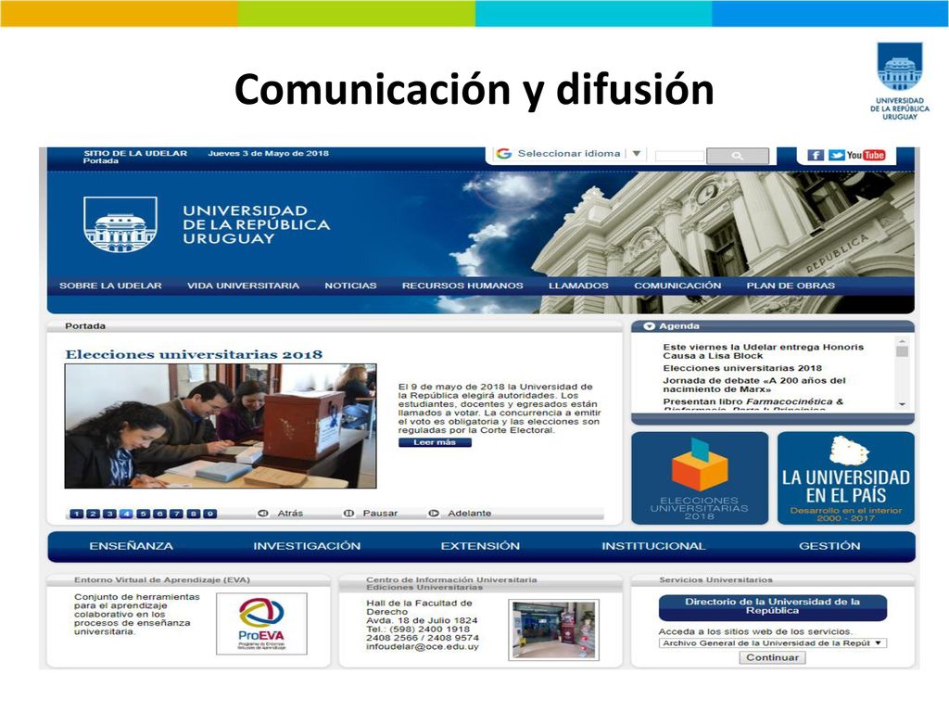Open Comunicación menu
The height and width of the screenshot is (712, 949).
677,286
